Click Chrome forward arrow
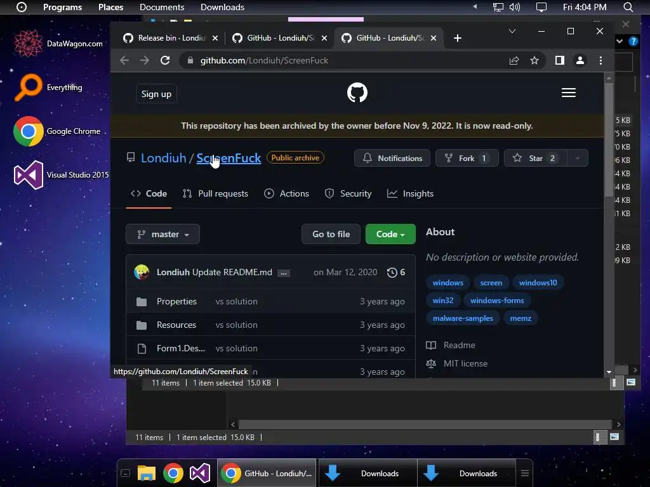The width and height of the screenshot is (650, 487). pyautogui.click(x=144, y=60)
